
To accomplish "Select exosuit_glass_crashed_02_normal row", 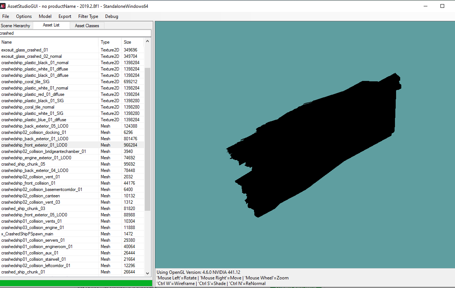I will click(72, 56).
